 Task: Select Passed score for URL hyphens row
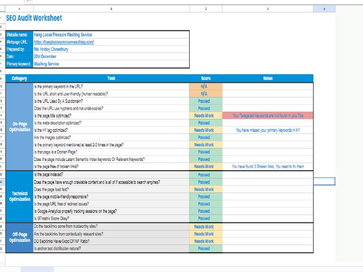[x=206, y=108]
